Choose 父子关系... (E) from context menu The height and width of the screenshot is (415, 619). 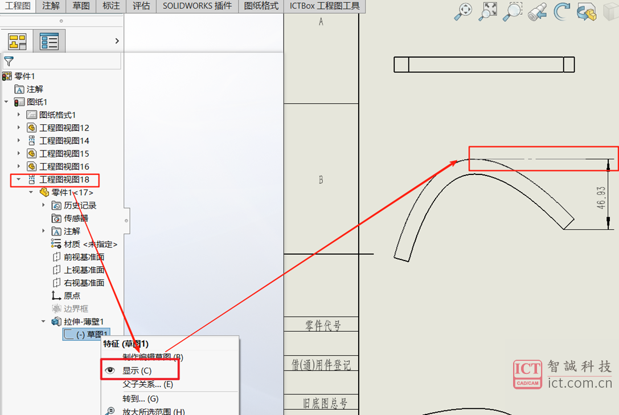coord(147,384)
